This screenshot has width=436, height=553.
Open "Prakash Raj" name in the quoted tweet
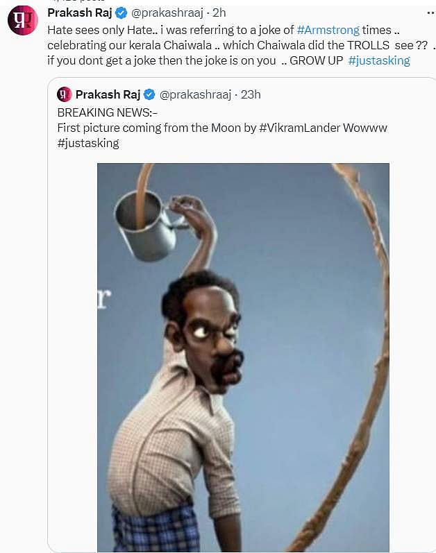108,94
